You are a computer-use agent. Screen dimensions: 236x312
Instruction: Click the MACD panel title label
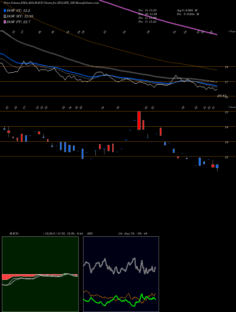(x=14, y=234)
